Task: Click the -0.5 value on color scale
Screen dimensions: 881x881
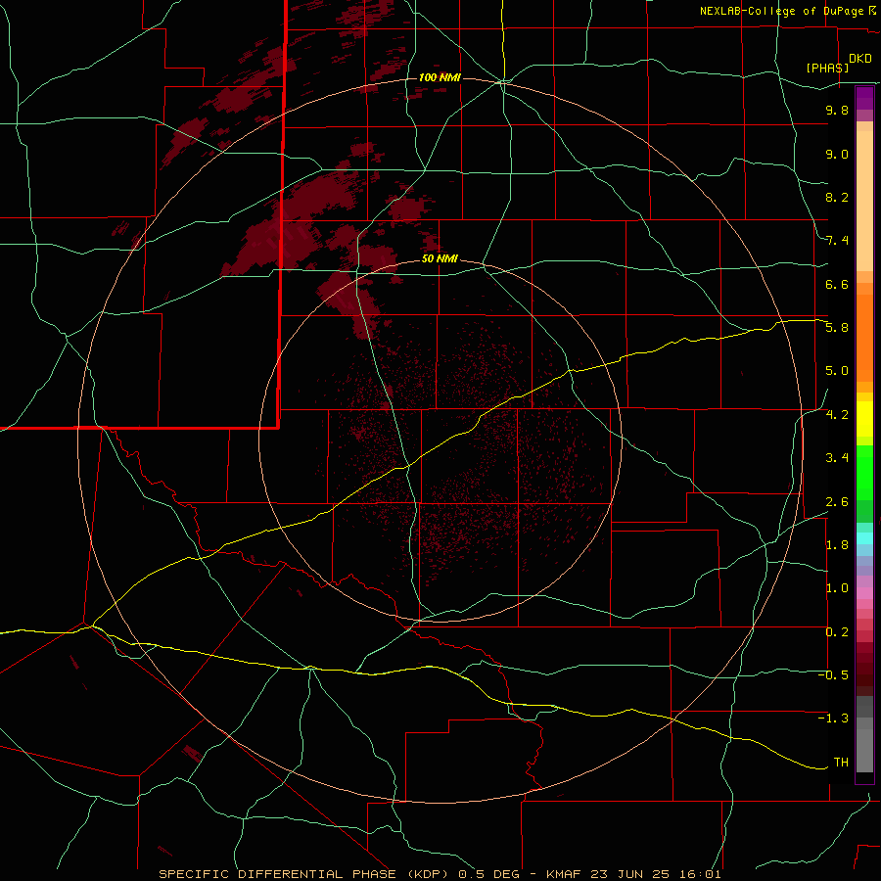Action: pos(833,675)
